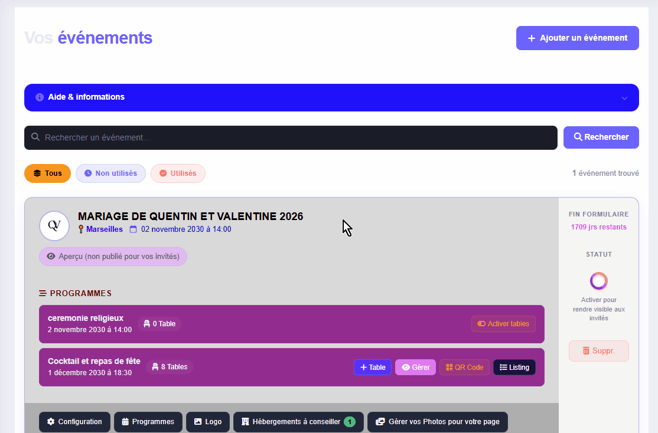This screenshot has height=433, width=658.
Task: Click the Listing button for Cocktail program
Action: point(514,367)
